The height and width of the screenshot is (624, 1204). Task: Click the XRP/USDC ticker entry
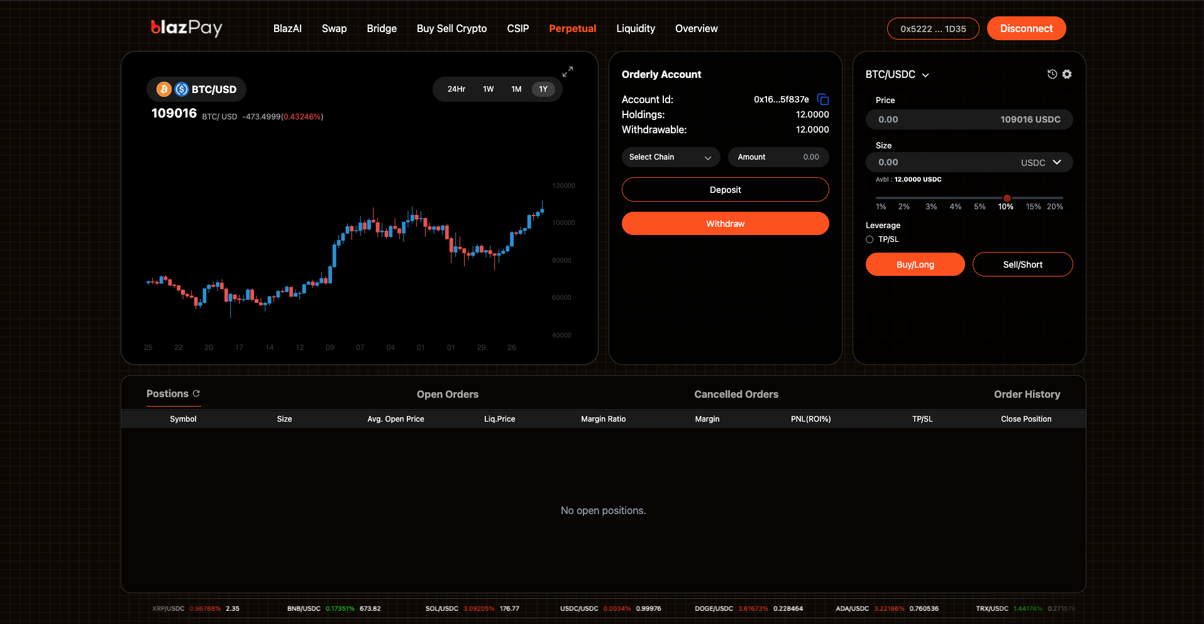[x=196, y=608]
